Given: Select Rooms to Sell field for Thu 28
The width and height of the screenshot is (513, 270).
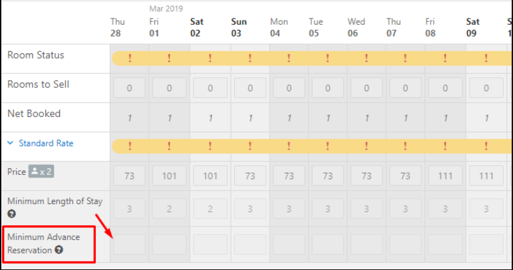Looking at the screenshot, I should coord(130,88).
